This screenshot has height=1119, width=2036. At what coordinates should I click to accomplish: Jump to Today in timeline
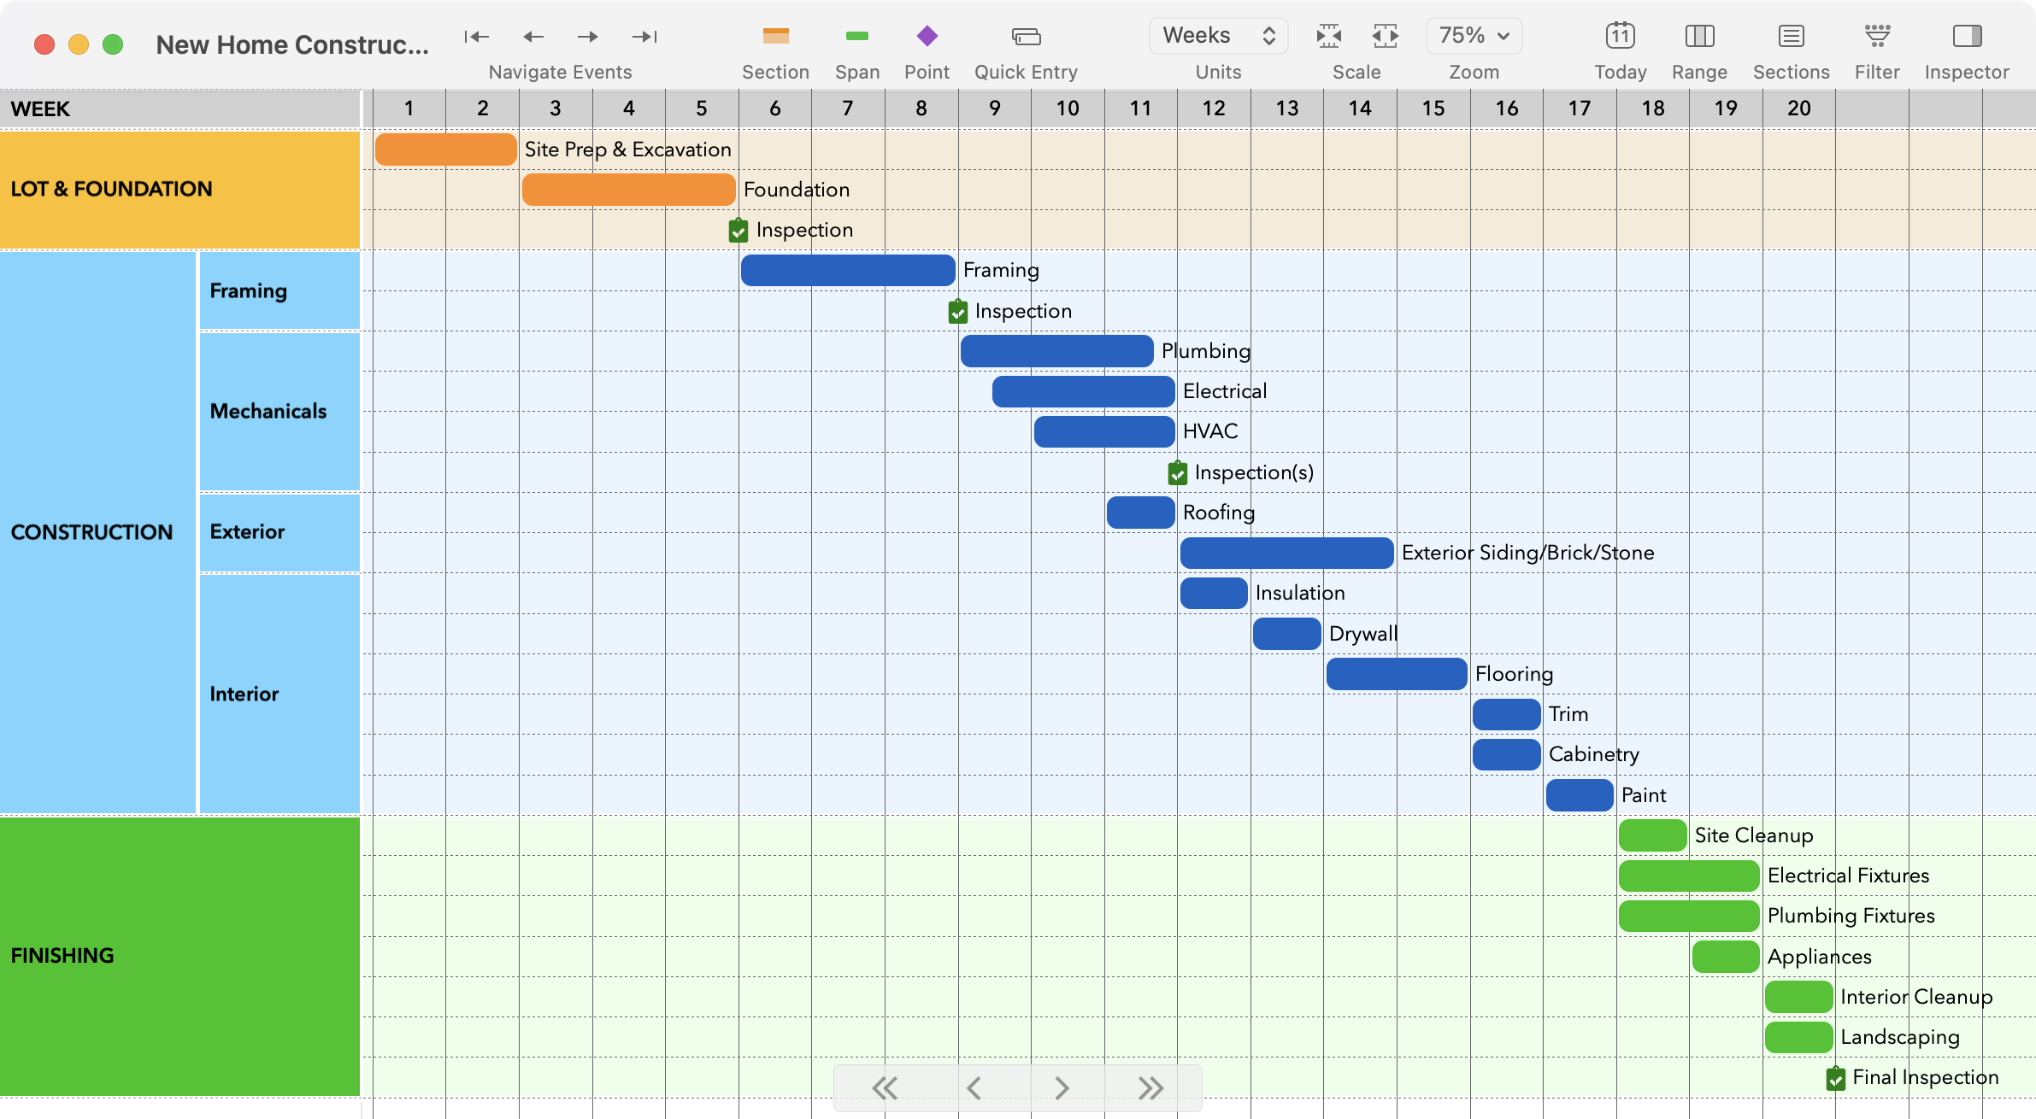pos(1620,36)
